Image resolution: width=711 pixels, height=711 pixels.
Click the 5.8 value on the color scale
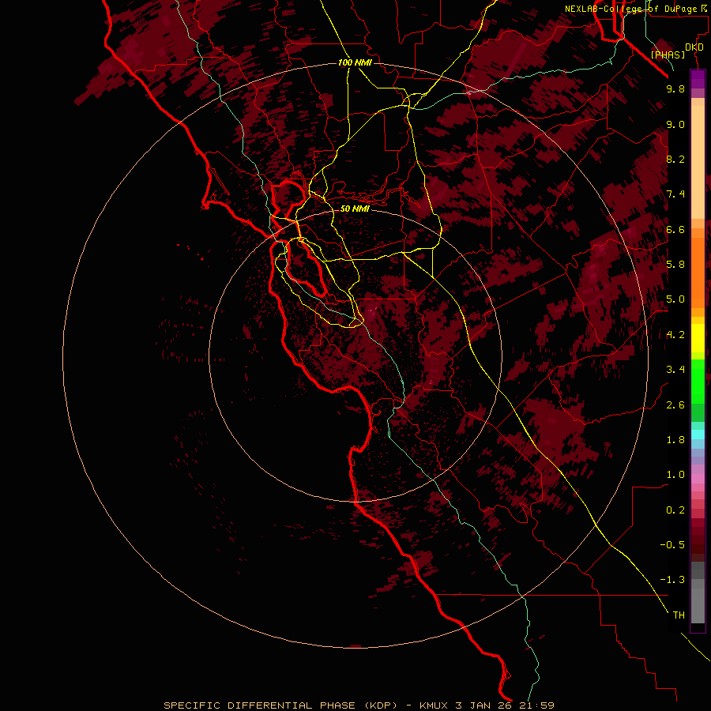(675, 265)
